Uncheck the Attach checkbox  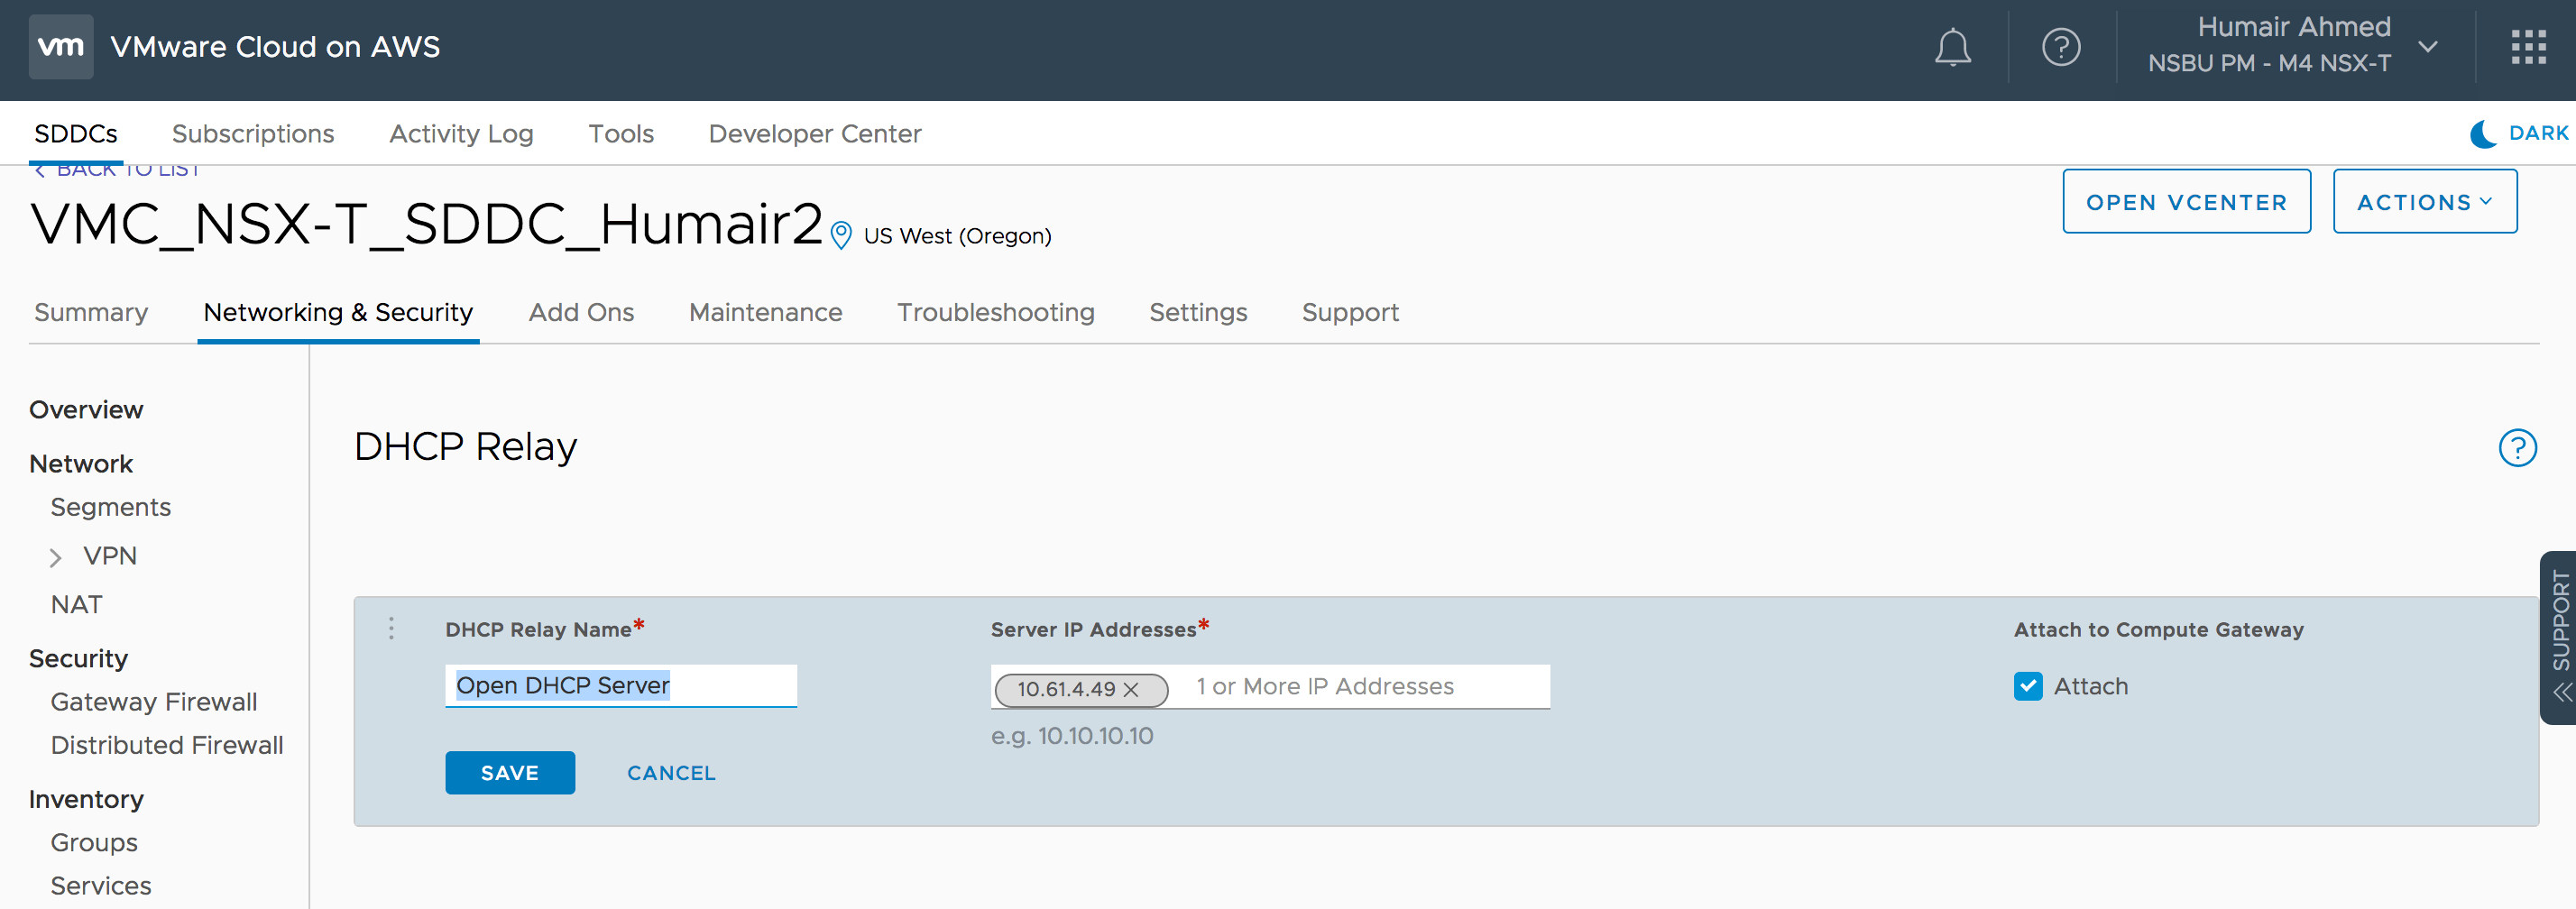click(2028, 686)
